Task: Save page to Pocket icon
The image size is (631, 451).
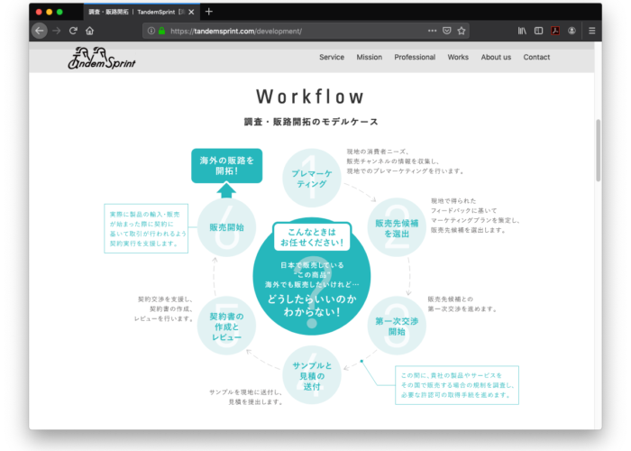Action: tap(447, 31)
